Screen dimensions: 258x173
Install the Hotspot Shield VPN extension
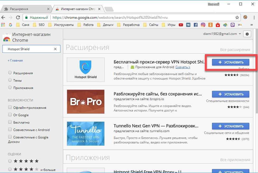[x=231, y=62]
